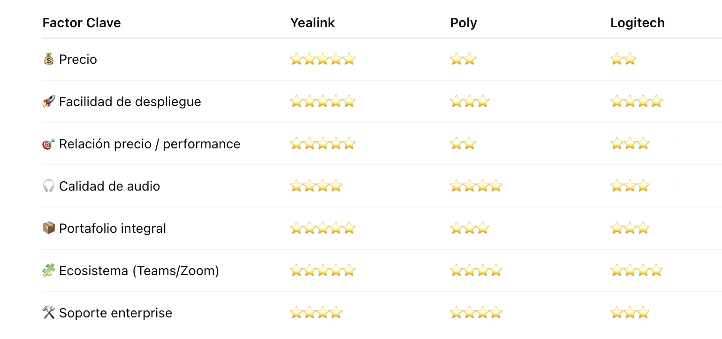Viewport: 722px width, 339px height.
Task: Click the money bag icon beside Precio
Action: 49,59
